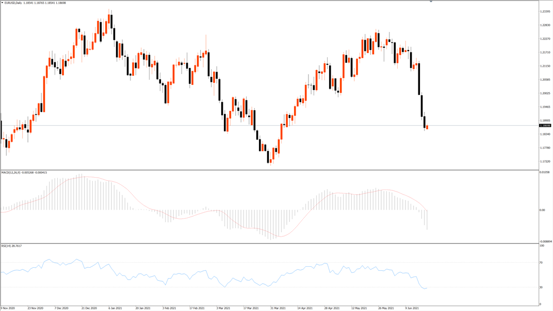Select the EURUSD,Daily chart title text
The image size is (553, 311).
coord(13,3)
